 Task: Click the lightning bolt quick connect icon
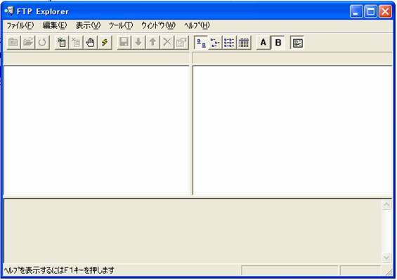click(x=105, y=43)
